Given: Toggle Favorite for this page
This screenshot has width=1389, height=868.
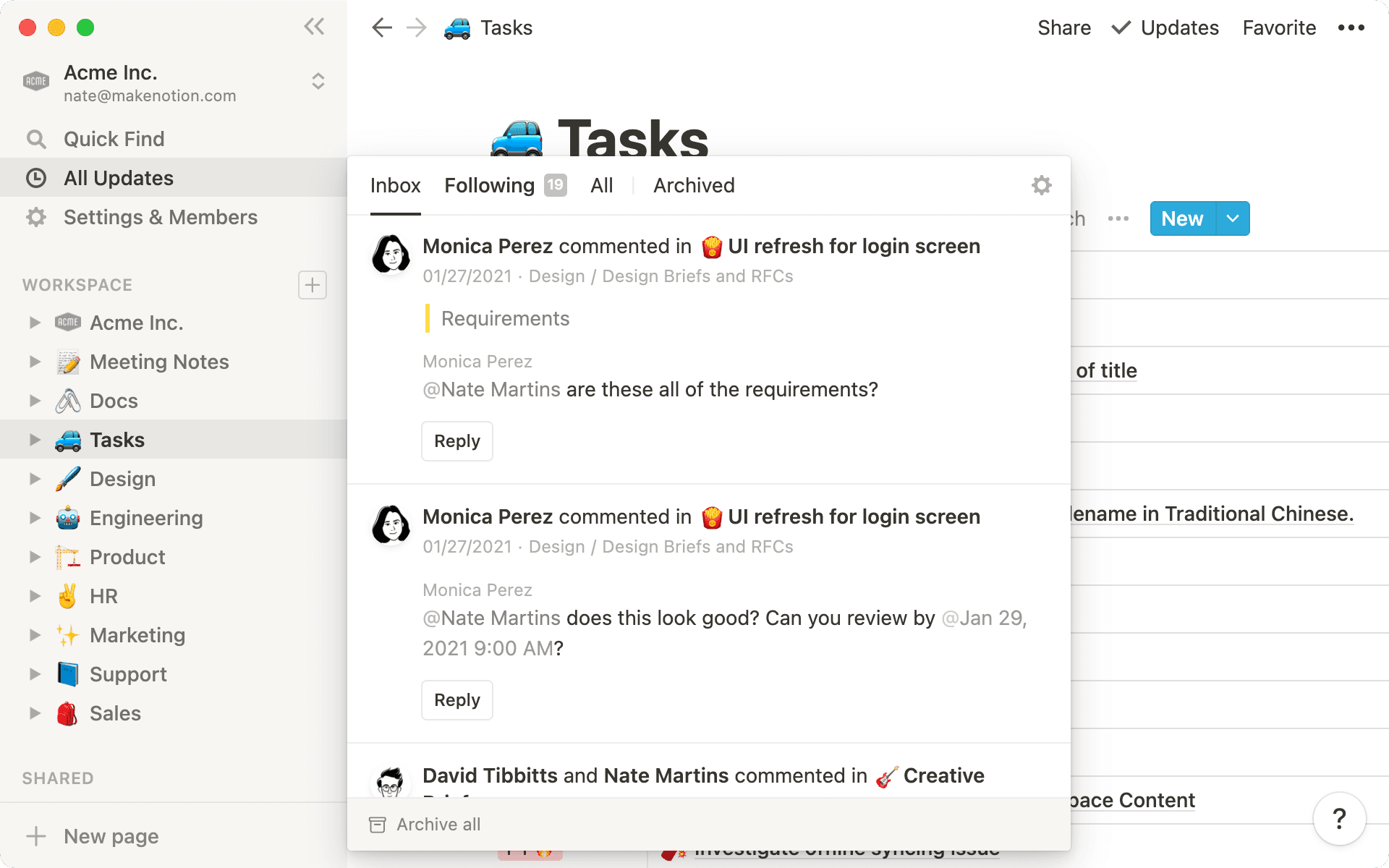Looking at the screenshot, I should (1278, 27).
